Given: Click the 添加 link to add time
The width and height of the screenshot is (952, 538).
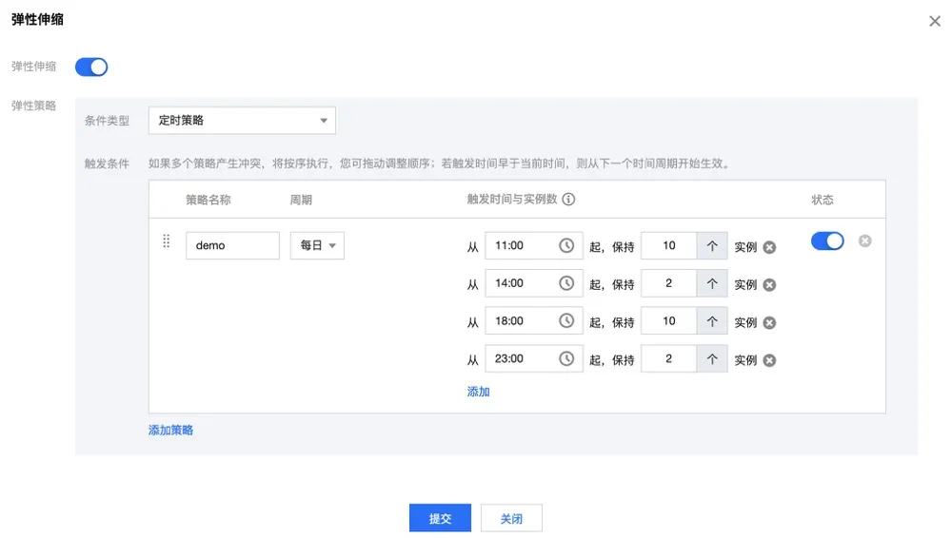Looking at the screenshot, I should click(479, 392).
